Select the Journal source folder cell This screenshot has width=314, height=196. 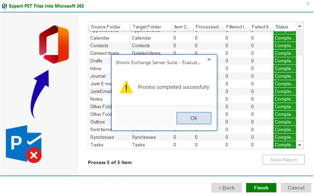click(100, 76)
